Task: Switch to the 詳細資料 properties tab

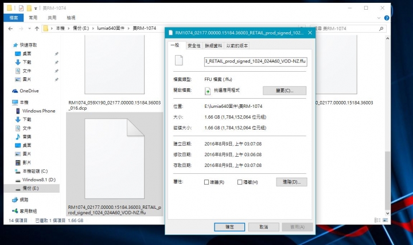Action: [x=213, y=45]
